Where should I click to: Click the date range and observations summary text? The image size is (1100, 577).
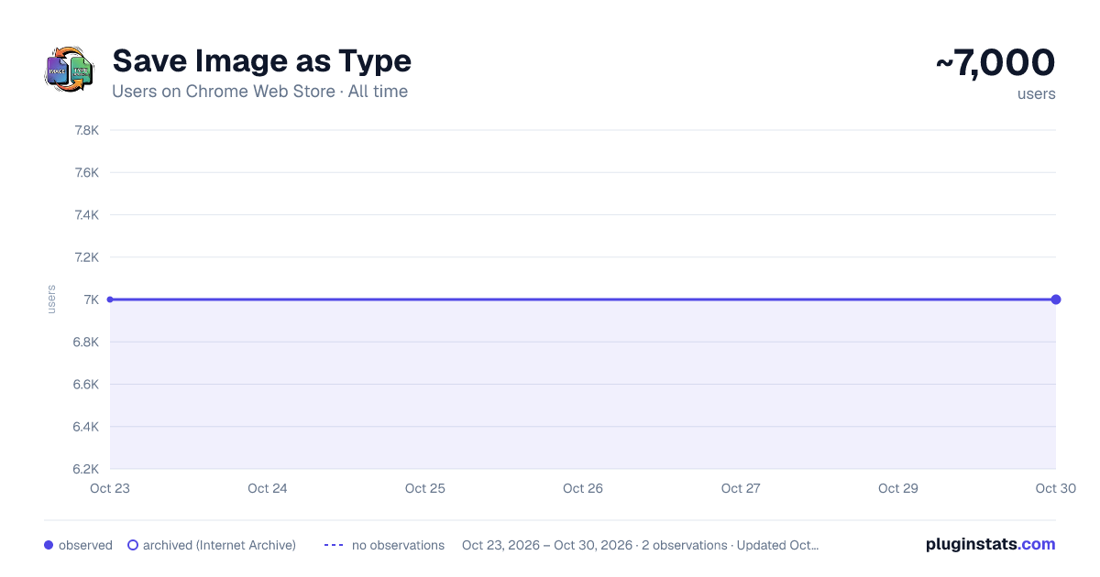tap(640, 545)
